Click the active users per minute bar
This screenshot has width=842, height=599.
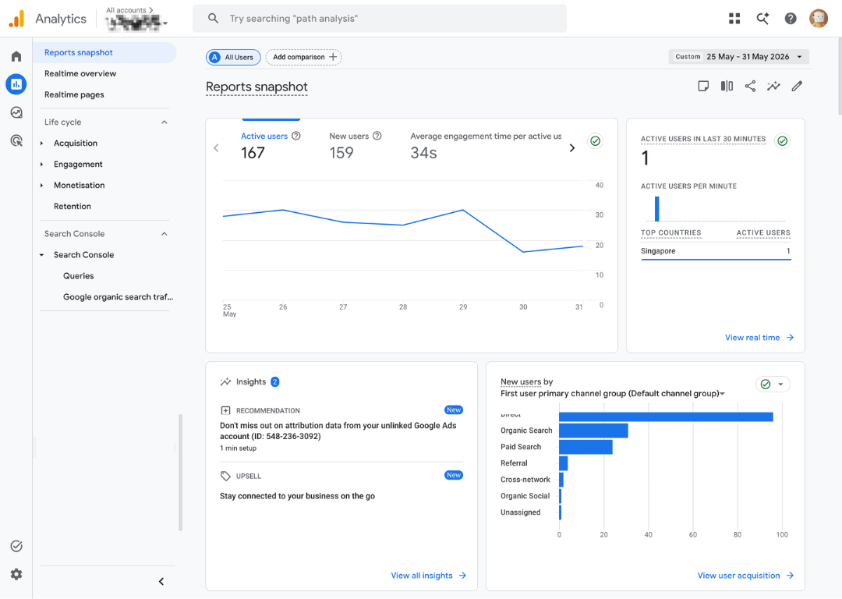pyautogui.click(x=656, y=209)
